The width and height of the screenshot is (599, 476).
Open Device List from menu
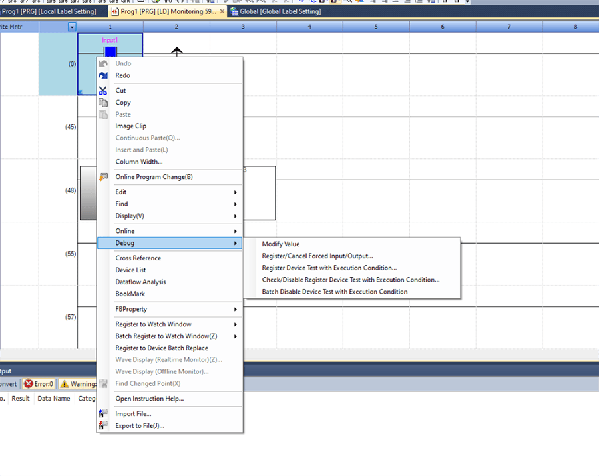pyautogui.click(x=170, y=270)
